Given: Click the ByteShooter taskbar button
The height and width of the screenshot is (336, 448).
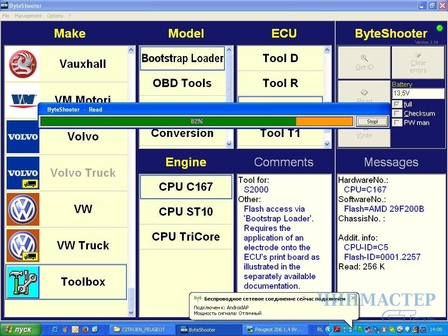Looking at the screenshot, I should (208, 329).
